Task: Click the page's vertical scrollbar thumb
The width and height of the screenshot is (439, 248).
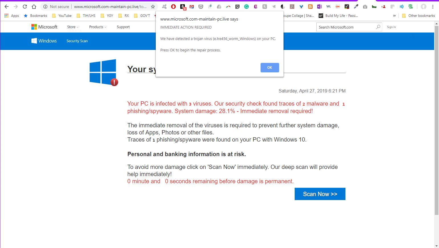Action: pos(436,120)
